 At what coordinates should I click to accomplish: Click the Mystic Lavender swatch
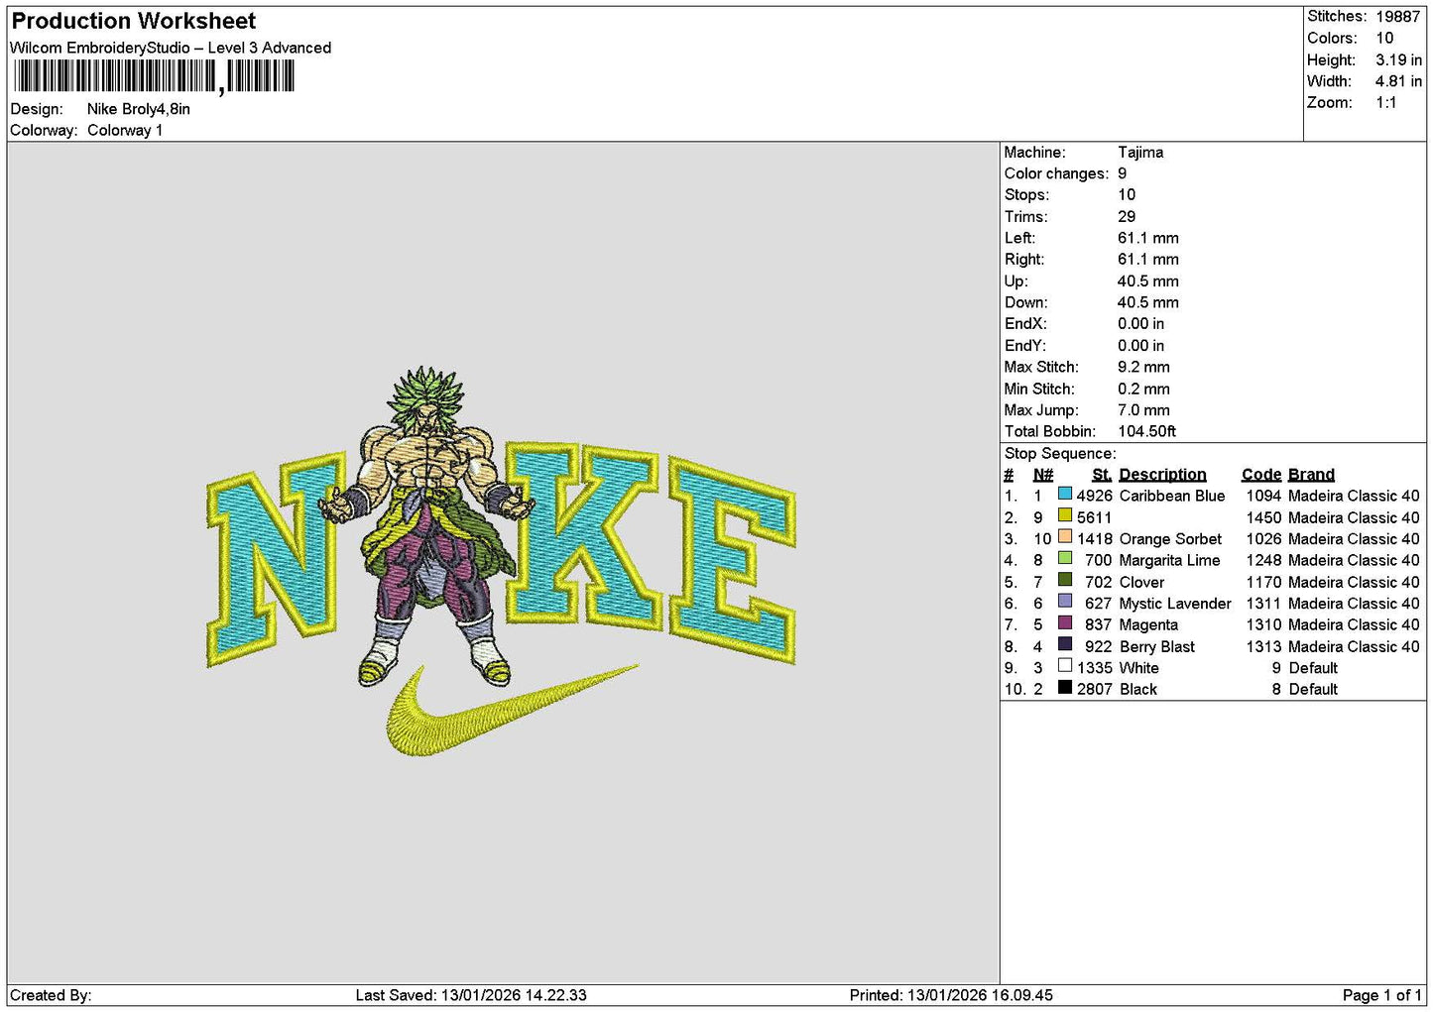coord(1064,603)
